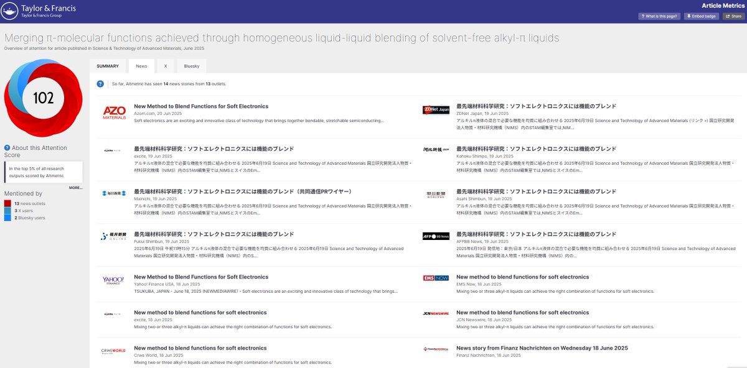
Task: Open the AFPBB News article headline
Action: 536,234
